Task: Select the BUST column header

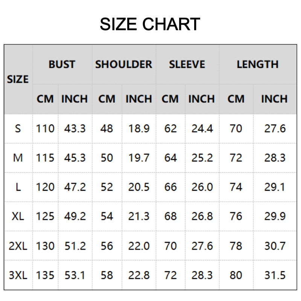Action: click(x=62, y=64)
